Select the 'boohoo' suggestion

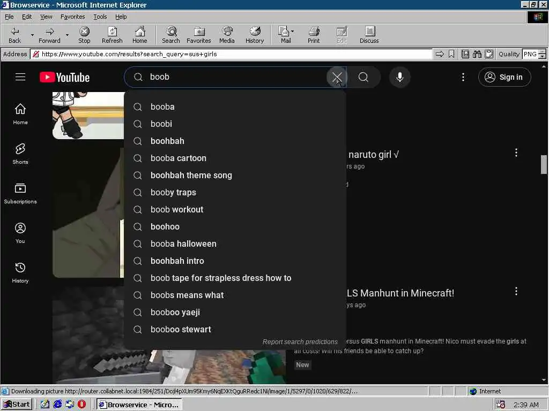235,226
